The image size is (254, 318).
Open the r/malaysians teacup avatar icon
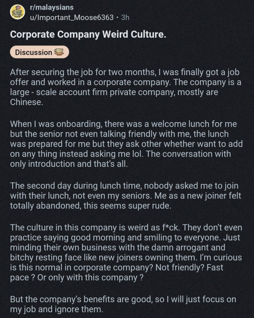(18, 12)
